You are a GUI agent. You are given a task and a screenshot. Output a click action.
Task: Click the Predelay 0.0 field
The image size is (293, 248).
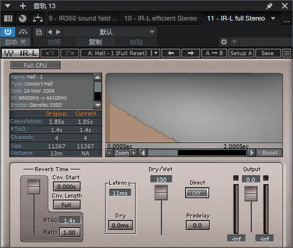(197, 225)
